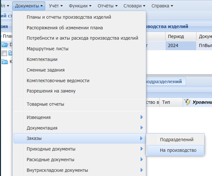Viewport: 212px width, 176px height.
Task: Open the Отчёты menu
Action: (x=107, y=6)
